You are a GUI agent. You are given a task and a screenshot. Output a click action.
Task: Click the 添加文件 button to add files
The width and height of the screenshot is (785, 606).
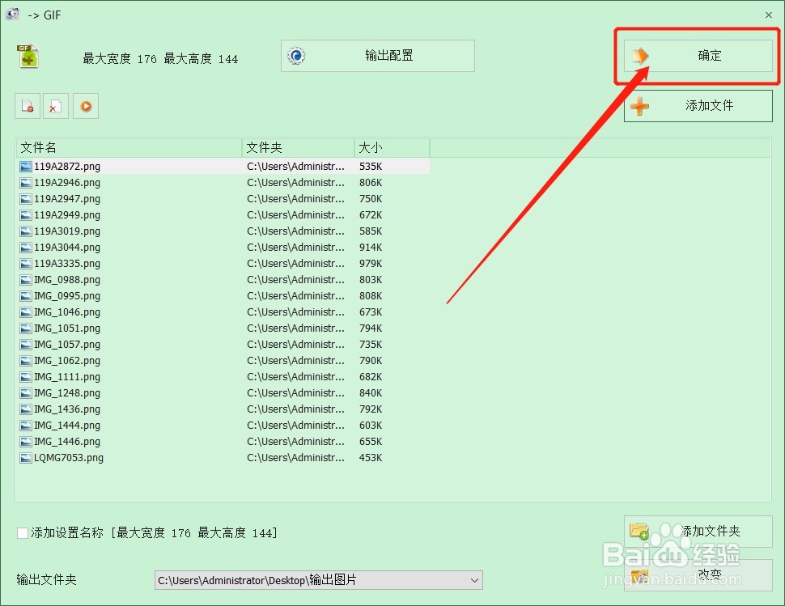[698, 106]
